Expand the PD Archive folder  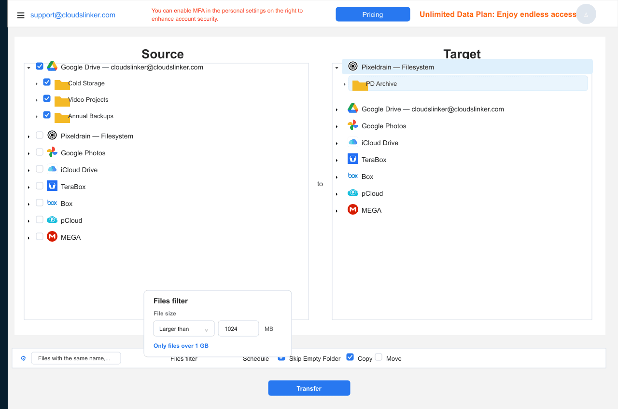[x=345, y=84]
